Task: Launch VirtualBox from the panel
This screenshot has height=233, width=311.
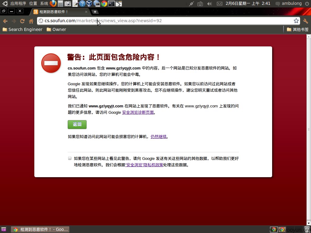Action: tap(89, 4)
